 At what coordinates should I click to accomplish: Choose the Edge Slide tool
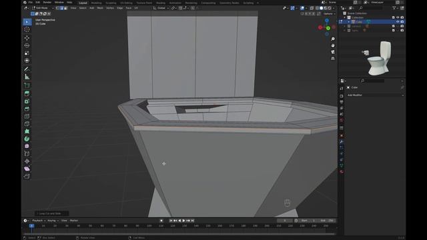click(x=27, y=154)
